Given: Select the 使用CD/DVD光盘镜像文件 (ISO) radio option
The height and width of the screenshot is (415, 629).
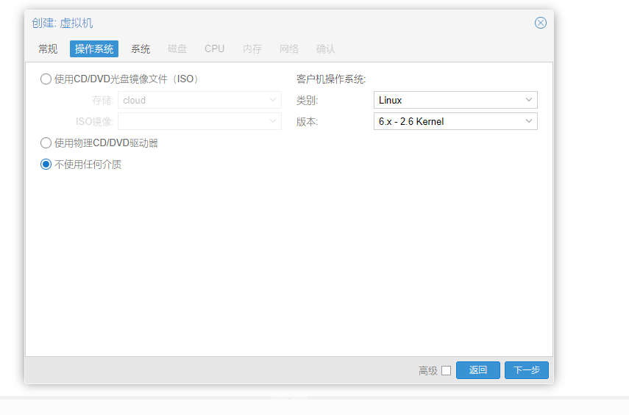Looking at the screenshot, I should pos(46,79).
